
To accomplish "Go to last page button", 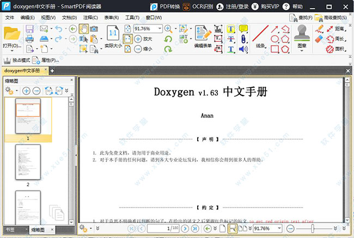I will pos(195,229).
